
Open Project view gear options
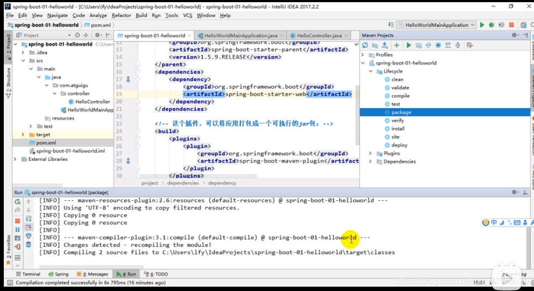click(x=98, y=35)
